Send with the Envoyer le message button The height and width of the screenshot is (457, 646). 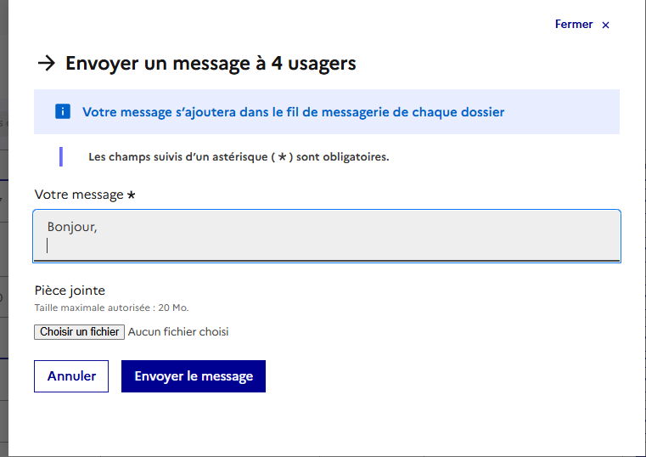pyautogui.click(x=194, y=376)
